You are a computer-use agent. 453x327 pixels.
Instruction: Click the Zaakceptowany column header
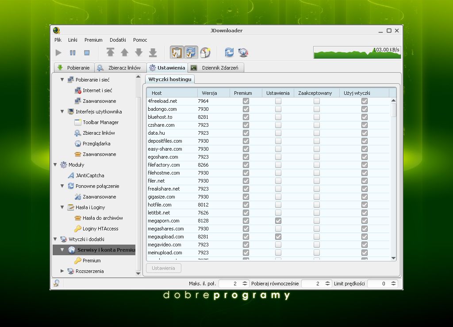pos(316,93)
